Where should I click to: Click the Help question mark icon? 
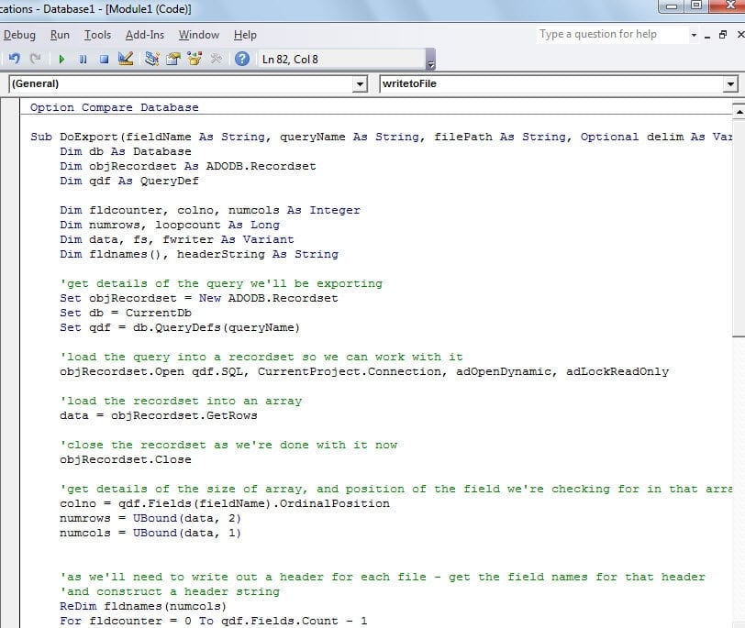pos(240,59)
